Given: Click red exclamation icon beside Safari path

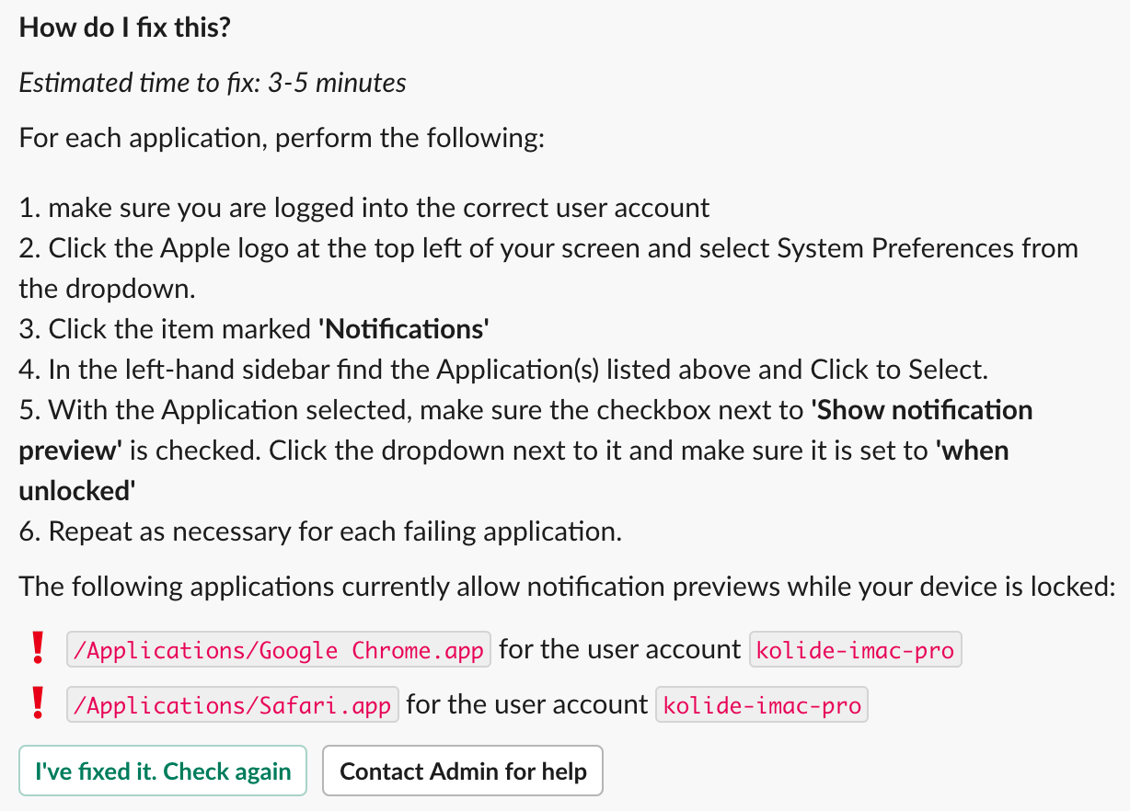Looking at the screenshot, I should click(x=38, y=704).
